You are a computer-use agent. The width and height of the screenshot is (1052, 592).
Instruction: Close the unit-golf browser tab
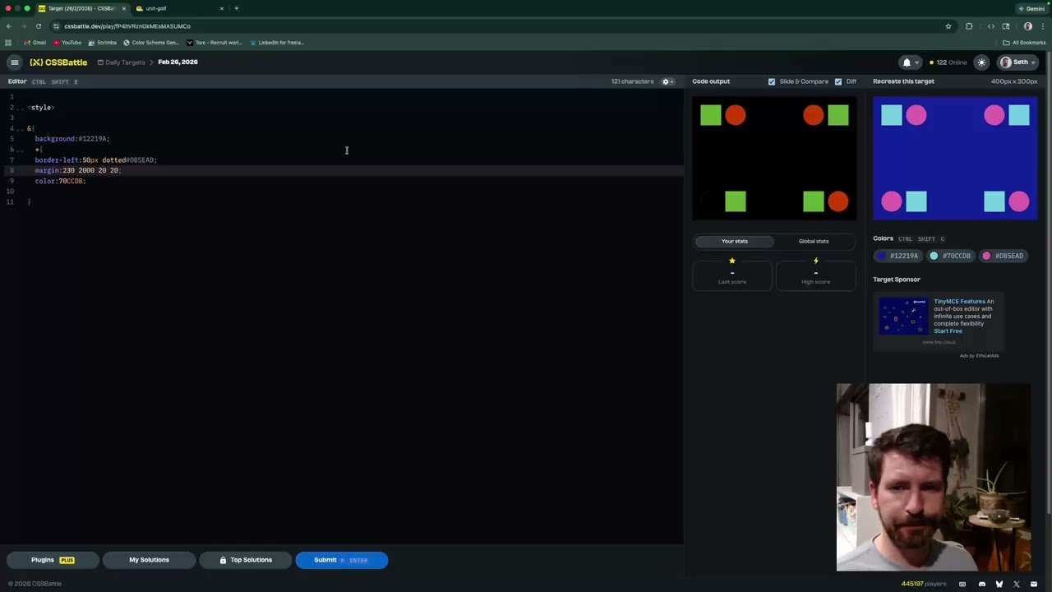click(x=222, y=8)
